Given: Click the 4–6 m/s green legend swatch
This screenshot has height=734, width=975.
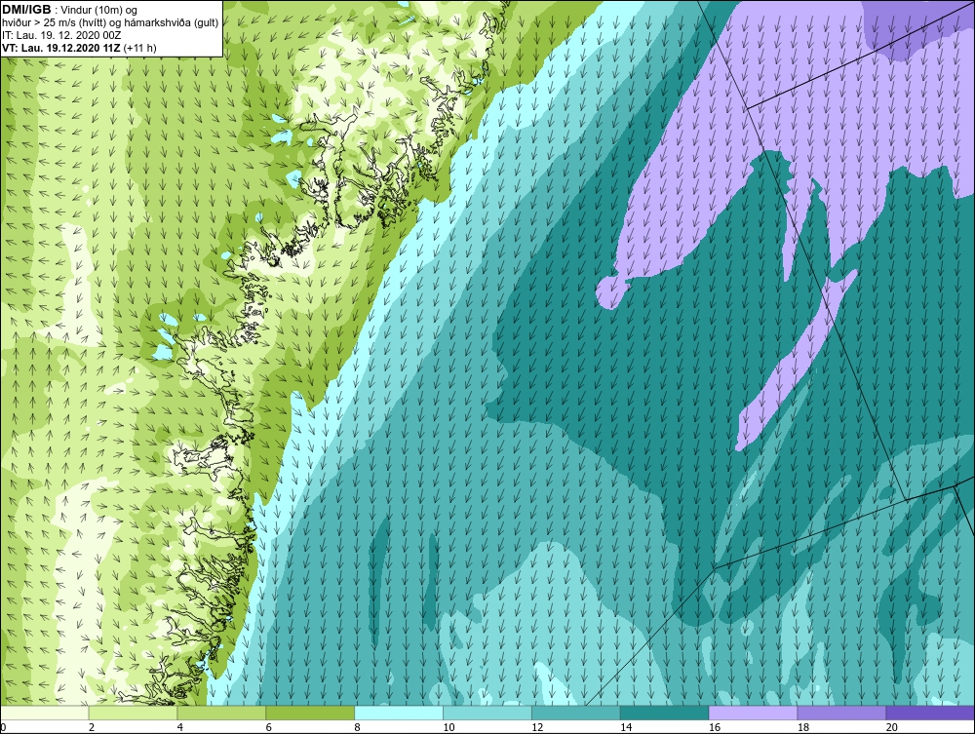Looking at the screenshot, I should pos(221,713).
